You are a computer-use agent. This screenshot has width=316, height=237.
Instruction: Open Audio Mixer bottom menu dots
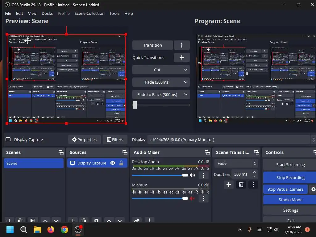click(x=149, y=220)
